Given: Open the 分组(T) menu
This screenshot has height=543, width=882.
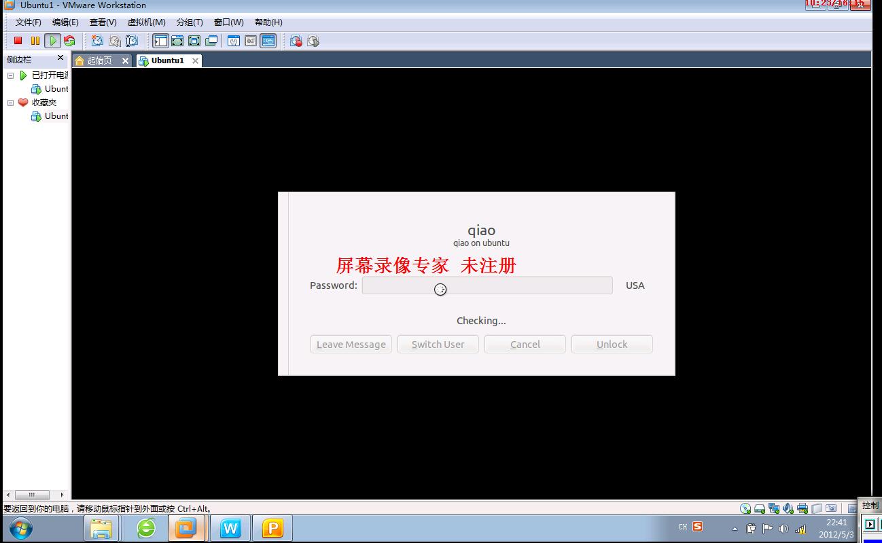Looking at the screenshot, I should click(x=190, y=22).
